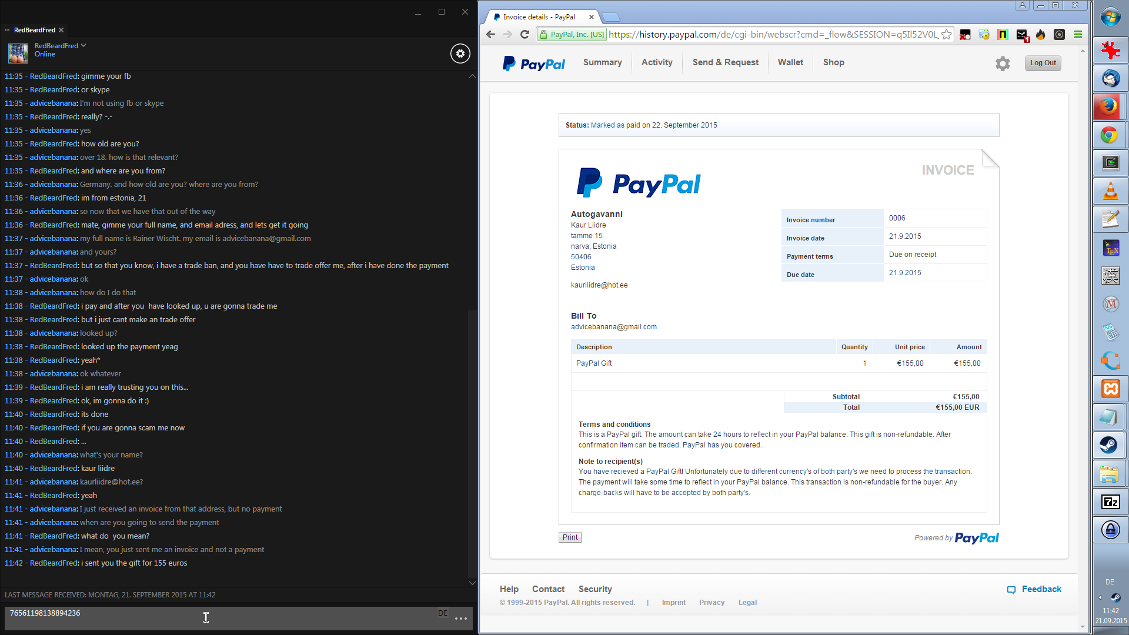
Task: Open chat input more options ellipsis
Action: [x=461, y=619]
